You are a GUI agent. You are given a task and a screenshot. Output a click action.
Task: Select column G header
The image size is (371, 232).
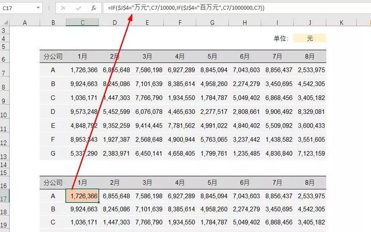tap(212, 22)
